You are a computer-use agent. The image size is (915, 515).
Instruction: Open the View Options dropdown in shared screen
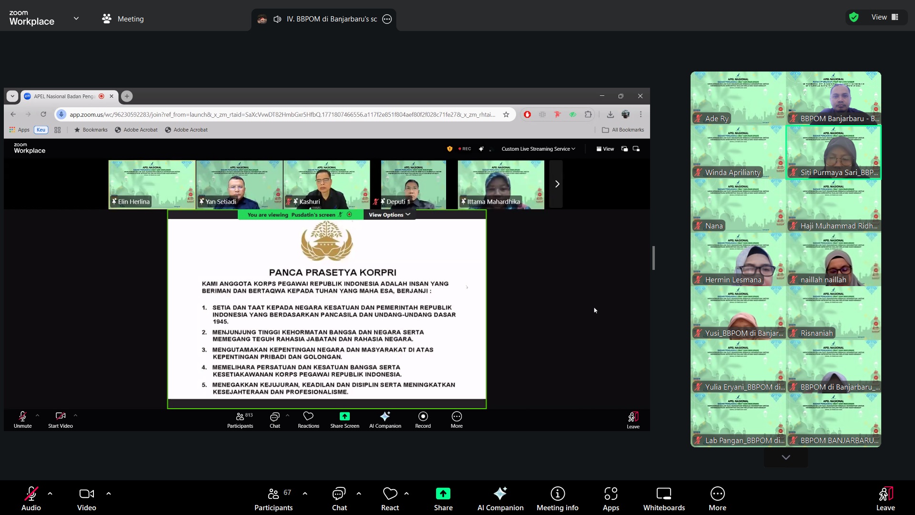(389, 215)
